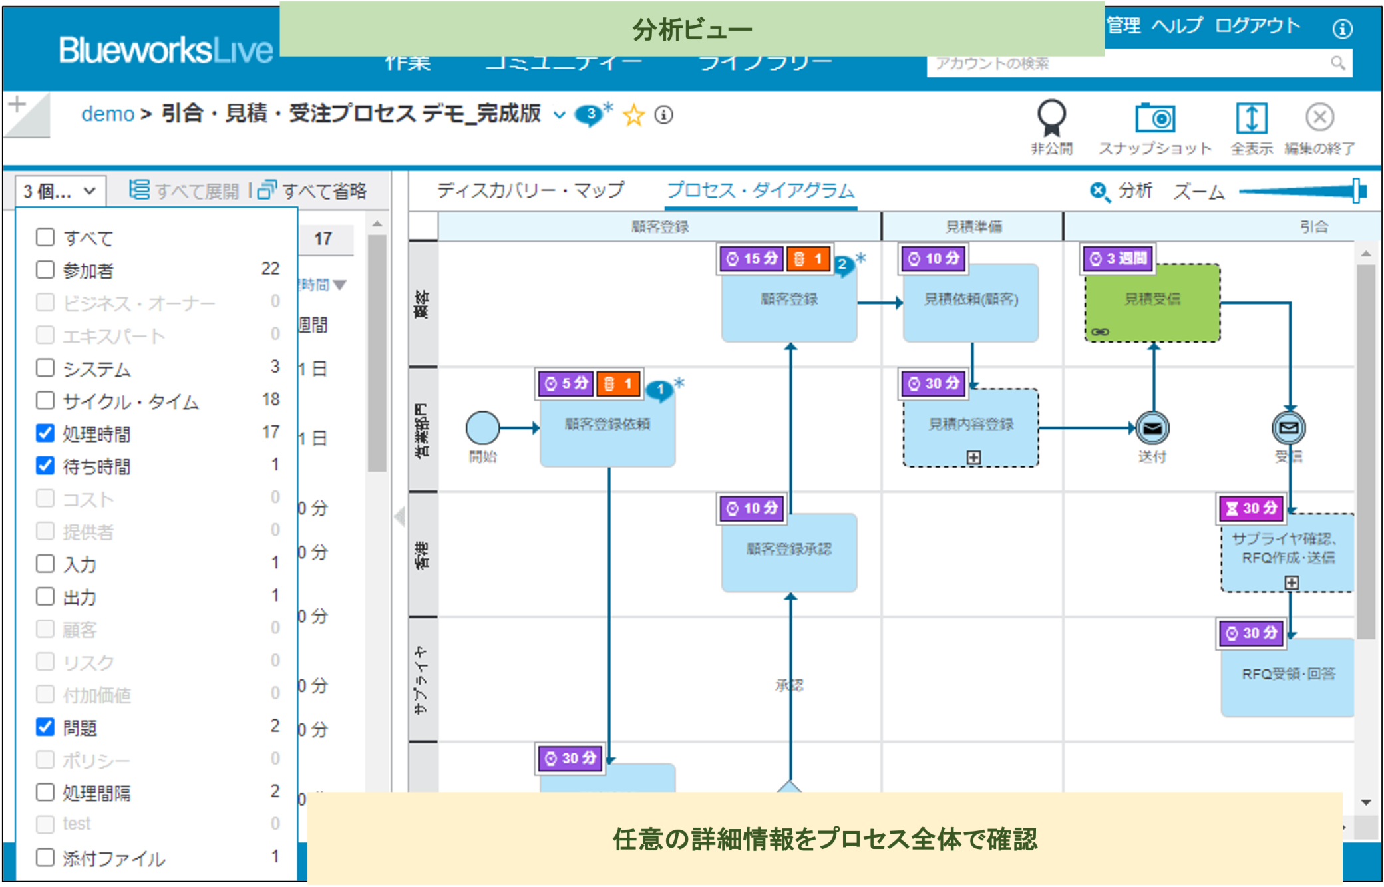Uncheck the 待ち時間 checkbox

[45, 465]
